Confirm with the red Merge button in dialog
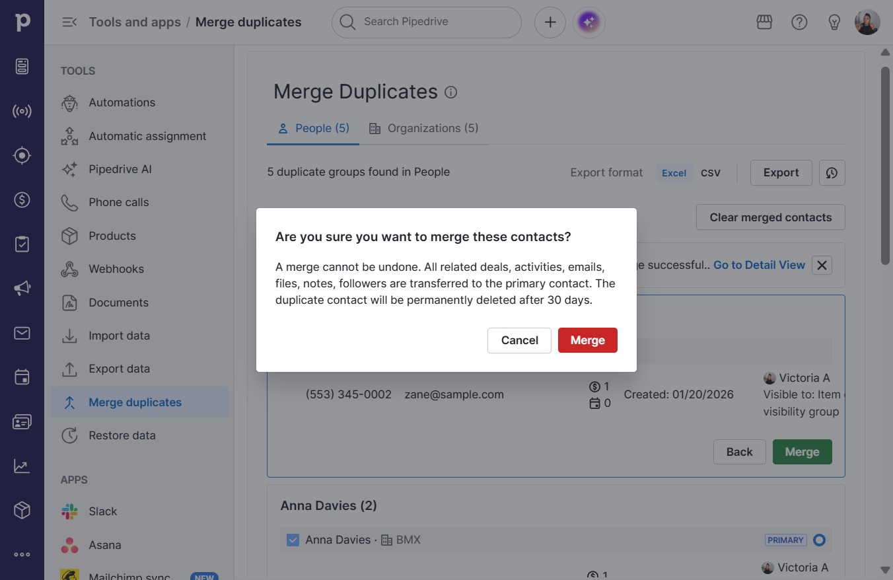 click(x=588, y=340)
